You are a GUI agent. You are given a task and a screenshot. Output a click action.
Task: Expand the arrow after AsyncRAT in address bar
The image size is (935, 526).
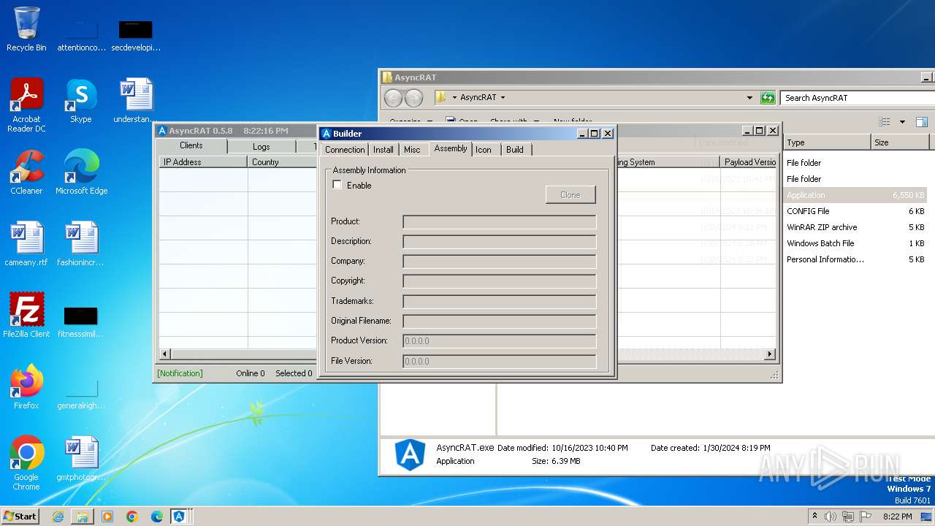tap(503, 97)
